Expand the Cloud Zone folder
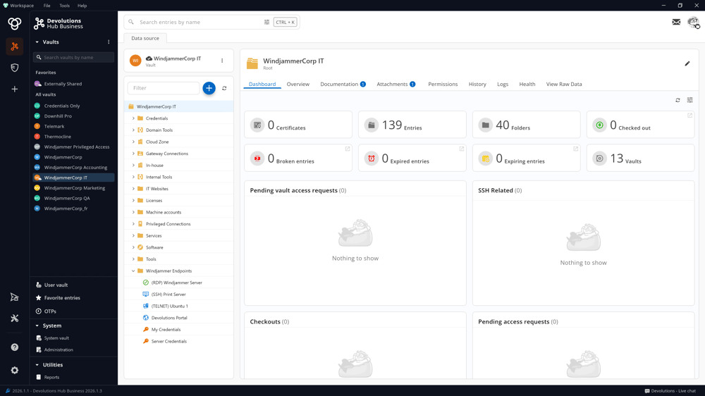705x396 pixels. pyautogui.click(x=133, y=142)
